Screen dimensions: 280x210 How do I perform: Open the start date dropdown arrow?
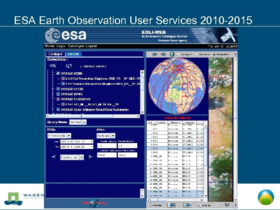pos(91,142)
